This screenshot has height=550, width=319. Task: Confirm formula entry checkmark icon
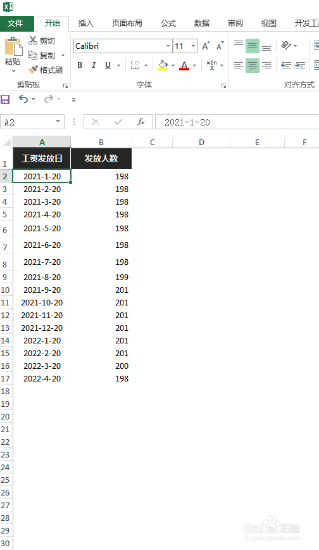[x=118, y=122]
